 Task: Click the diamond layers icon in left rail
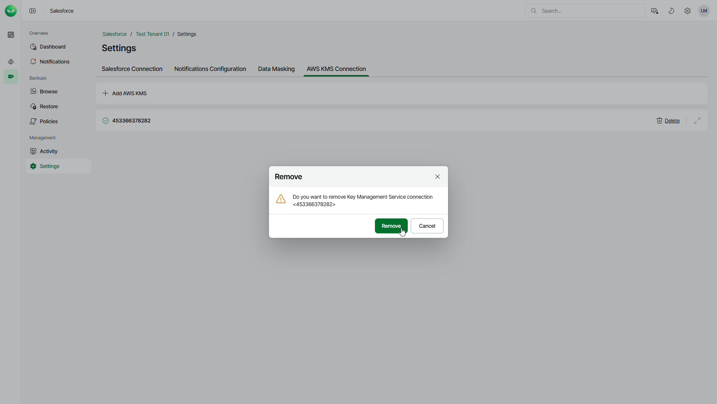11,62
